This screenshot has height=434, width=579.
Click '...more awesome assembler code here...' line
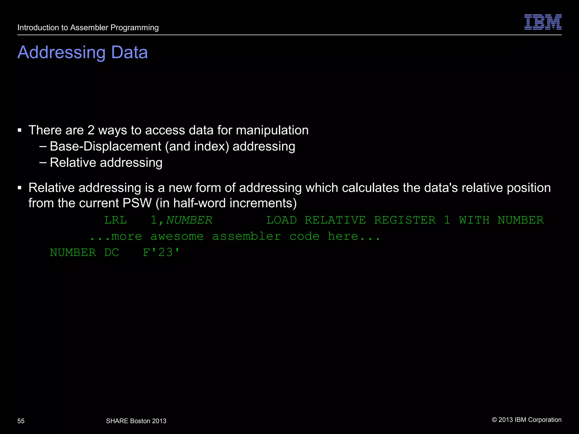coord(235,236)
